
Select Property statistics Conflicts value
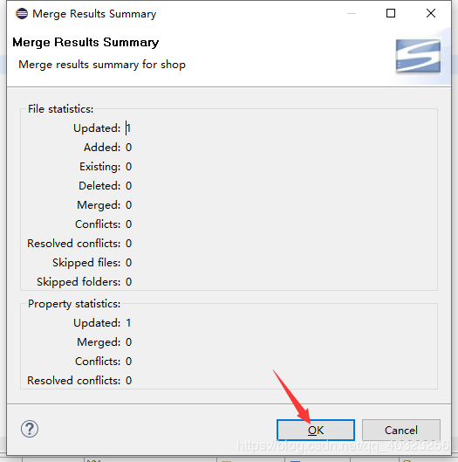(128, 362)
